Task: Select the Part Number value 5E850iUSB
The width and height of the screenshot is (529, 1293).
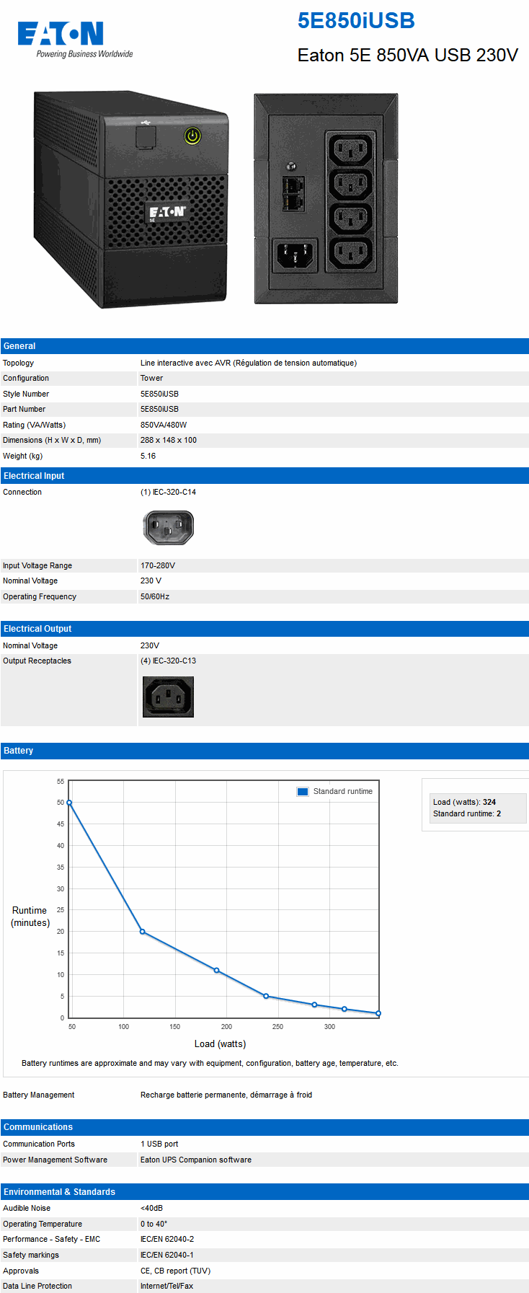Action: click(x=159, y=409)
